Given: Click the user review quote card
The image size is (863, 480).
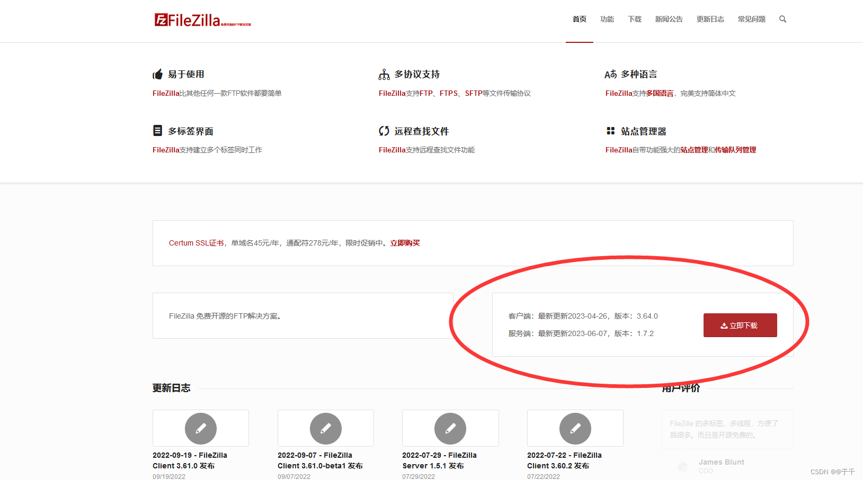Looking at the screenshot, I should coord(727,429).
